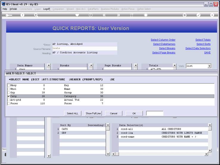This screenshot has width=220, height=165.
Task: Click Data Names list scroll-down arrow
Action: [x=49, y=156]
